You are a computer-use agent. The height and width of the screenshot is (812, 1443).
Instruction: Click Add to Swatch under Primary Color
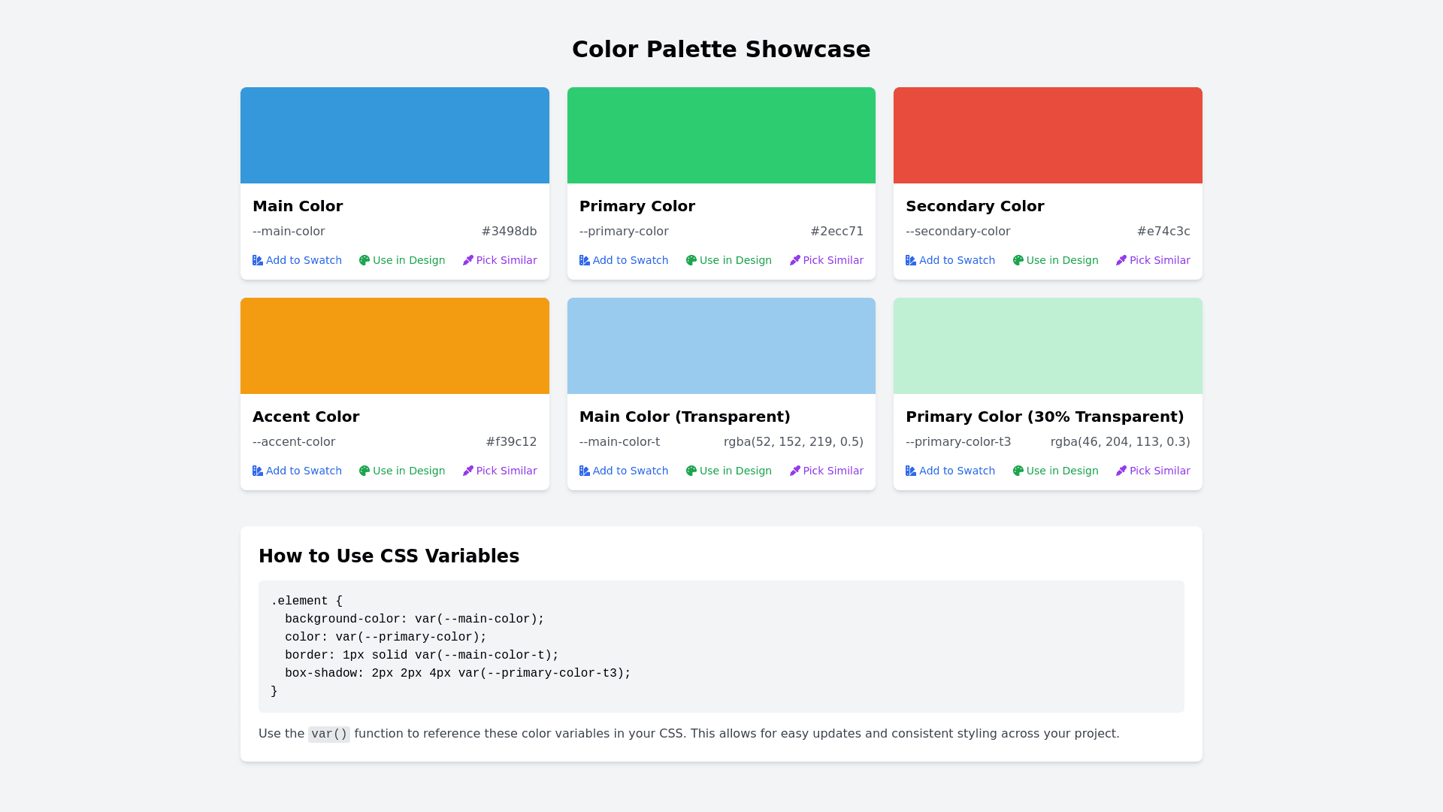(x=630, y=260)
